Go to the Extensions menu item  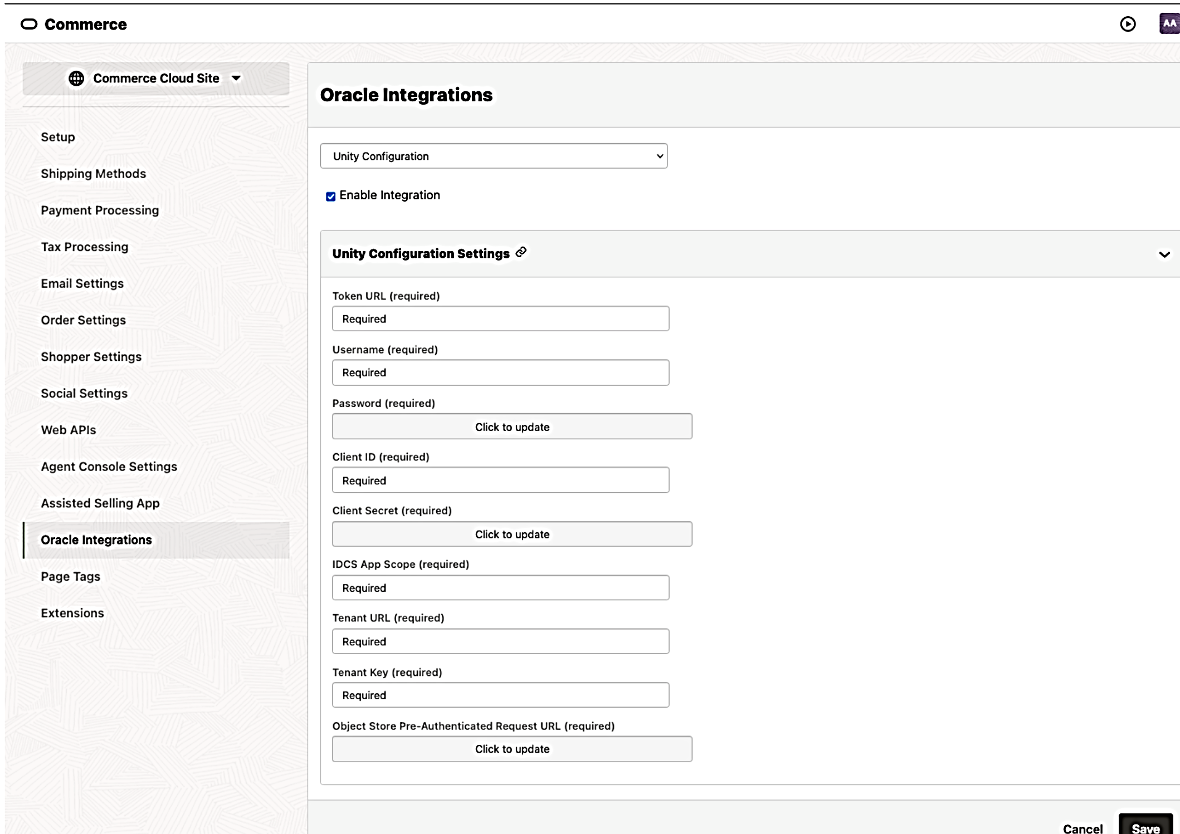pyautogui.click(x=72, y=613)
